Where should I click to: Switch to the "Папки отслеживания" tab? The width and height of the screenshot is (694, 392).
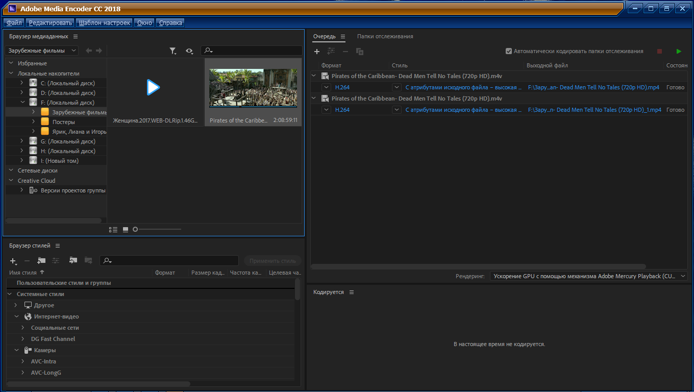point(385,36)
